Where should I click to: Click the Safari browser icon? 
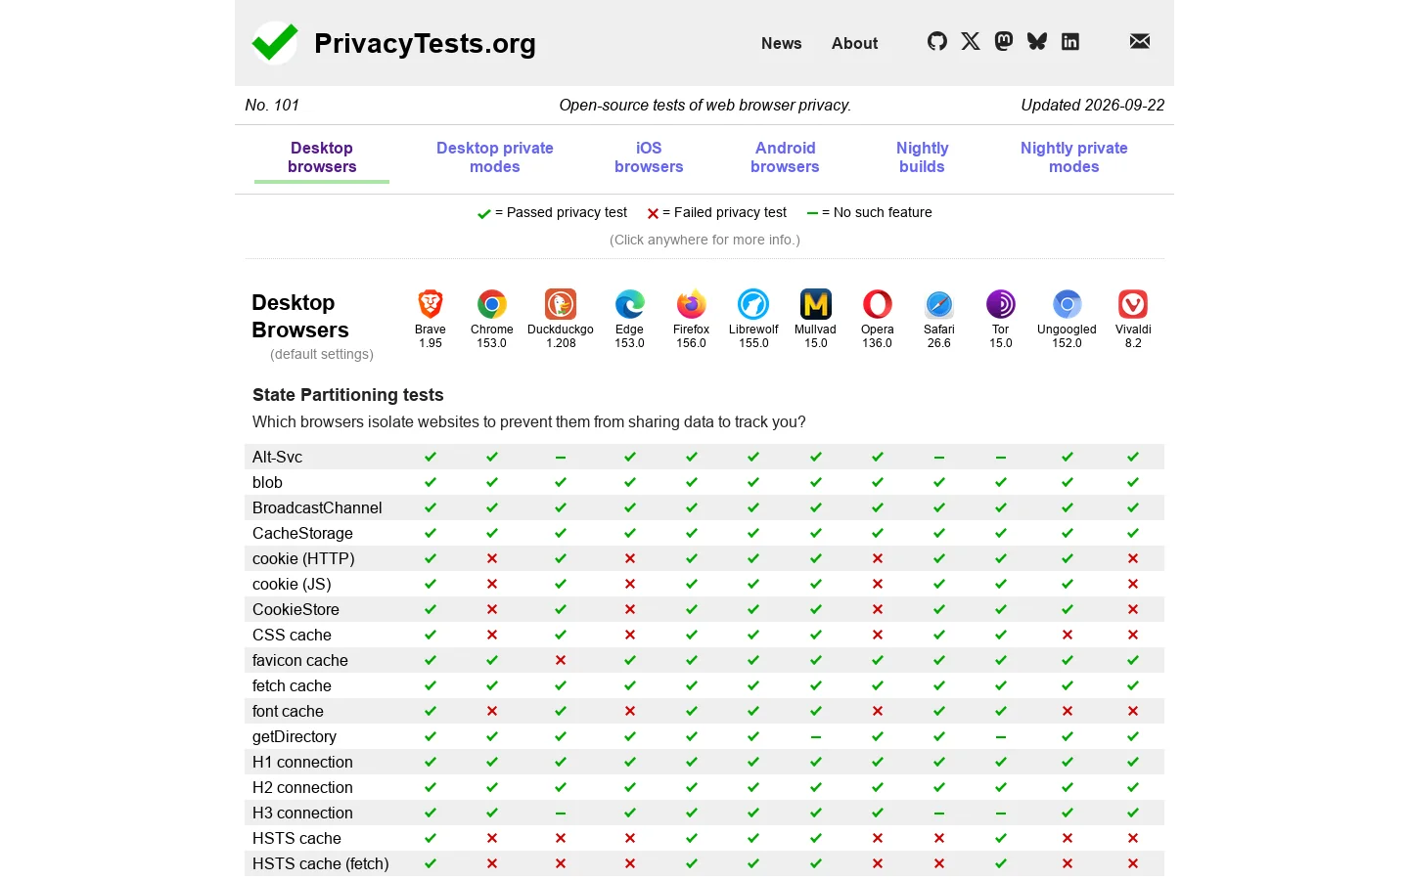[x=939, y=304]
